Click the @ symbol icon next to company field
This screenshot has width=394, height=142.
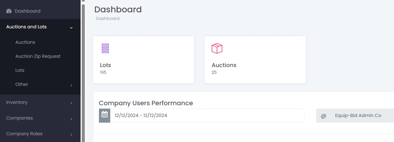click(323, 116)
